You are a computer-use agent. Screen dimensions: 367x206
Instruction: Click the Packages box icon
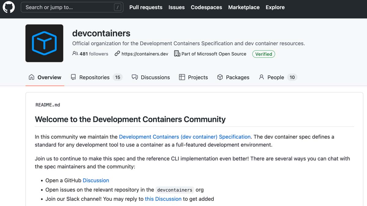220,77
